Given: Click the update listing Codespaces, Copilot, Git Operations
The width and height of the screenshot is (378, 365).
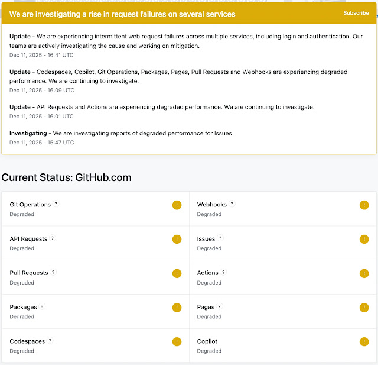Looking at the screenshot, I should (178, 76).
